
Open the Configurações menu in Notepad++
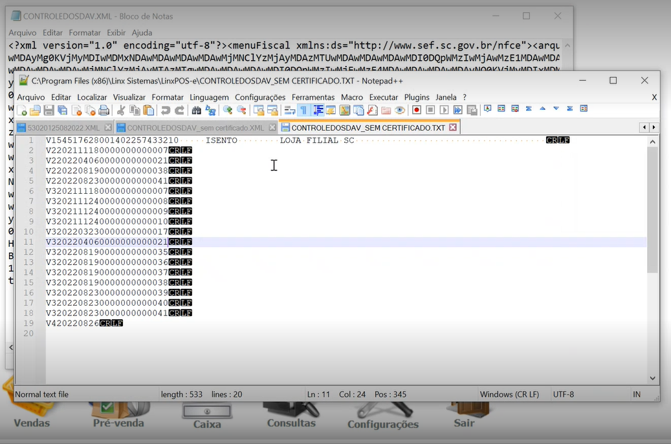click(x=260, y=98)
